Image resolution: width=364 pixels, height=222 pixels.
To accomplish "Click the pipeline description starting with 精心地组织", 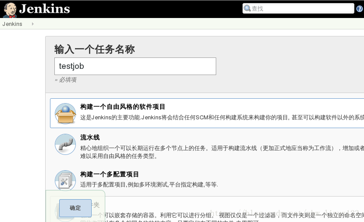I will pos(222,152).
